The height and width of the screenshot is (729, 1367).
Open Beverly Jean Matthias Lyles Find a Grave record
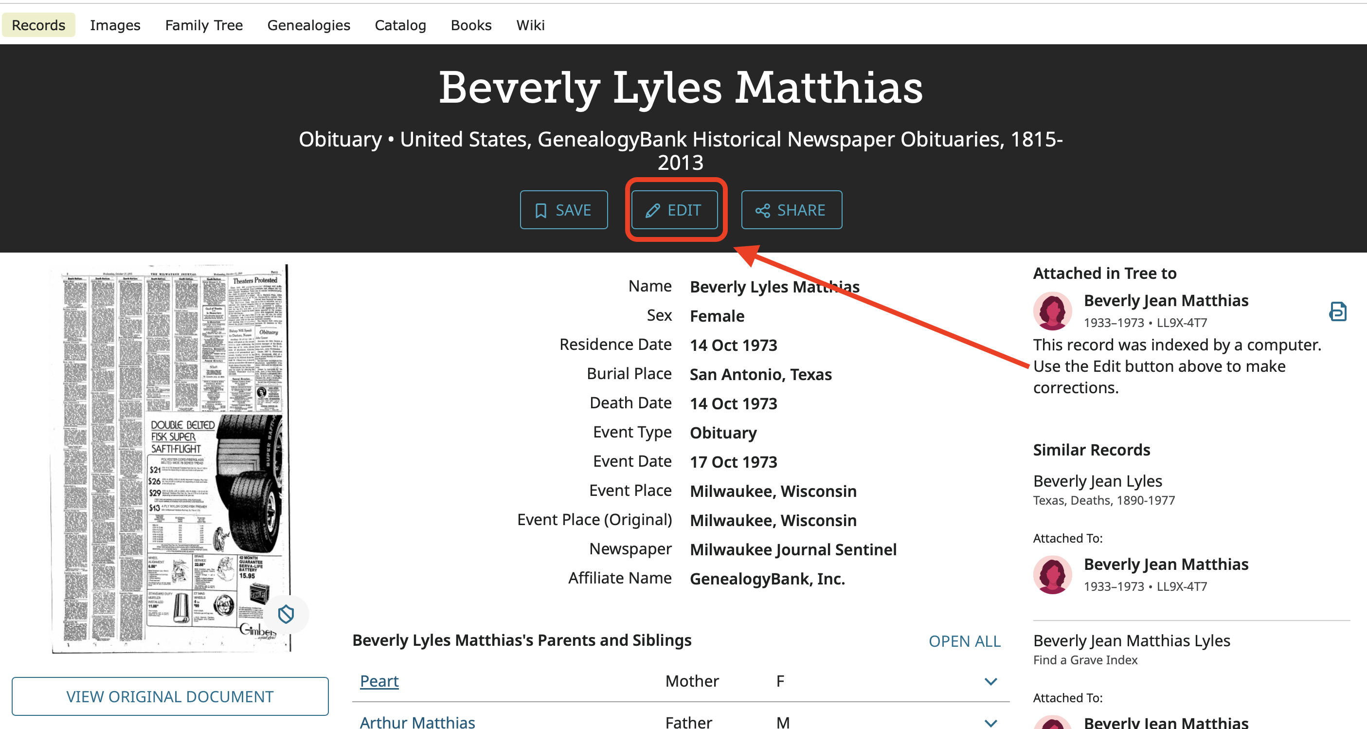click(x=1132, y=641)
